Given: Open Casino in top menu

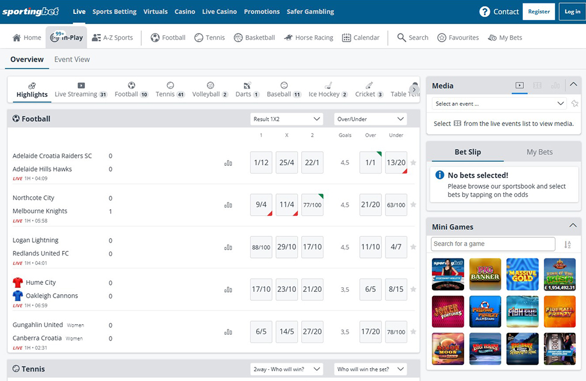Looking at the screenshot, I should 185,12.
